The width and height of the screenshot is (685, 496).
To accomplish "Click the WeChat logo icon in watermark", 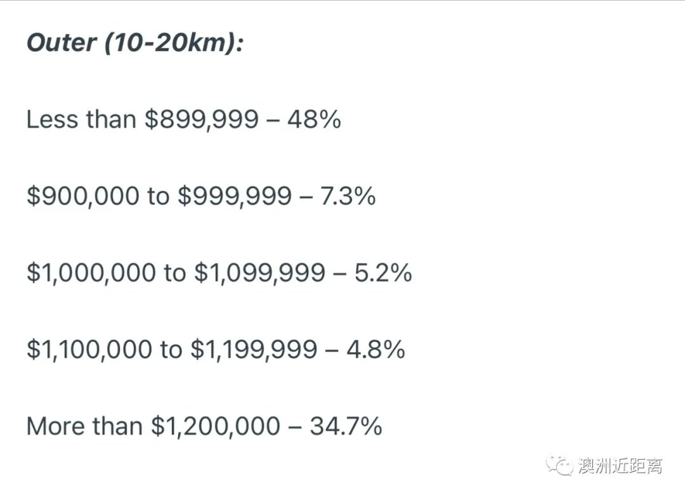I will point(559,466).
